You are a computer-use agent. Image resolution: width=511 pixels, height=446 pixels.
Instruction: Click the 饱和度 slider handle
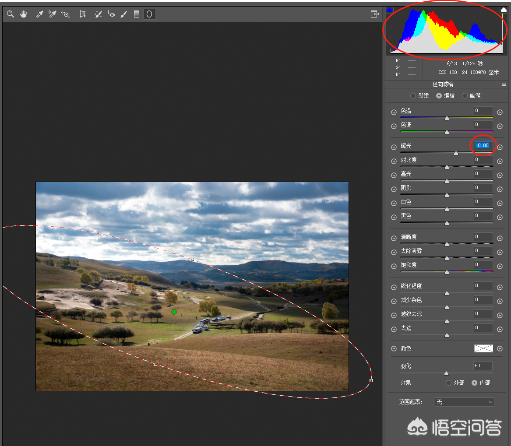tap(447, 272)
